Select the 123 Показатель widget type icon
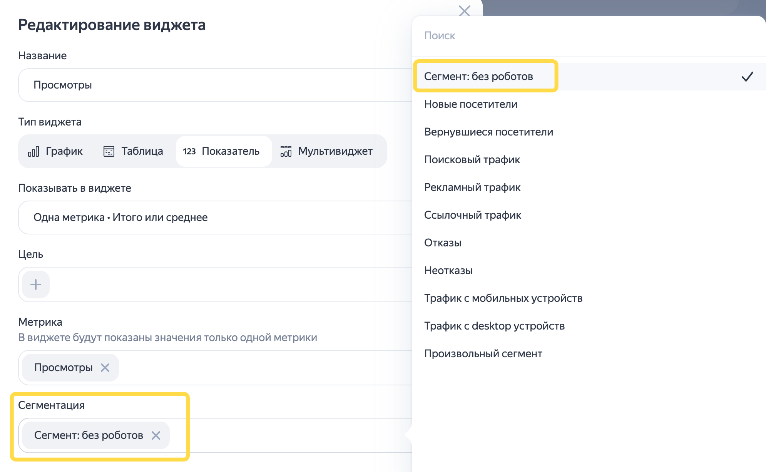The image size is (766, 472). (x=190, y=151)
